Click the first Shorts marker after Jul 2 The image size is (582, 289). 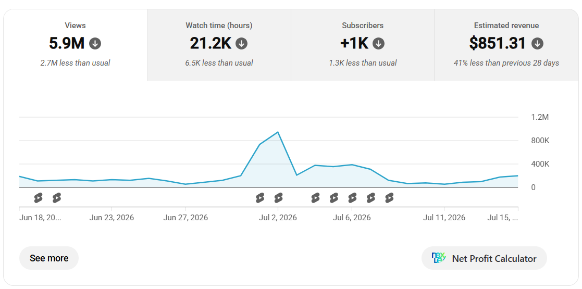[315, 198]
